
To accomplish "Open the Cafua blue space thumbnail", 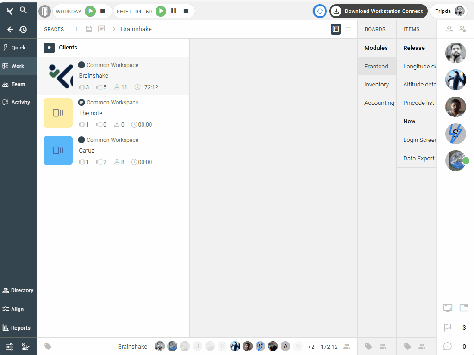I will [58, 150].
